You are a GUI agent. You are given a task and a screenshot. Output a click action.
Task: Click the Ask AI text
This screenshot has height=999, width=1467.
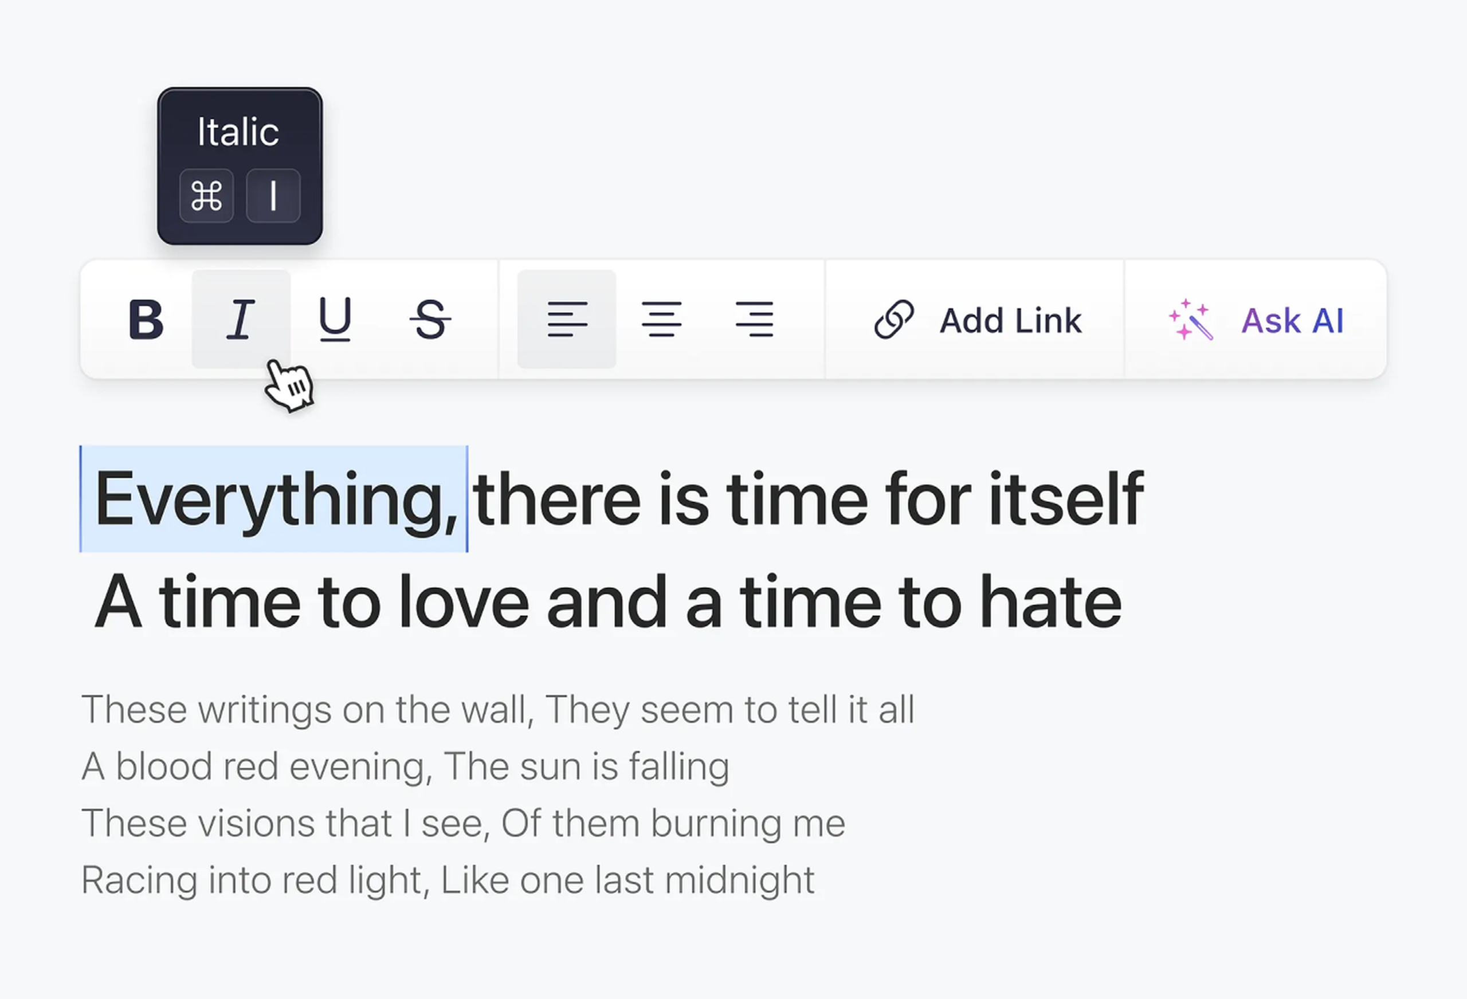coord(1292,321)
